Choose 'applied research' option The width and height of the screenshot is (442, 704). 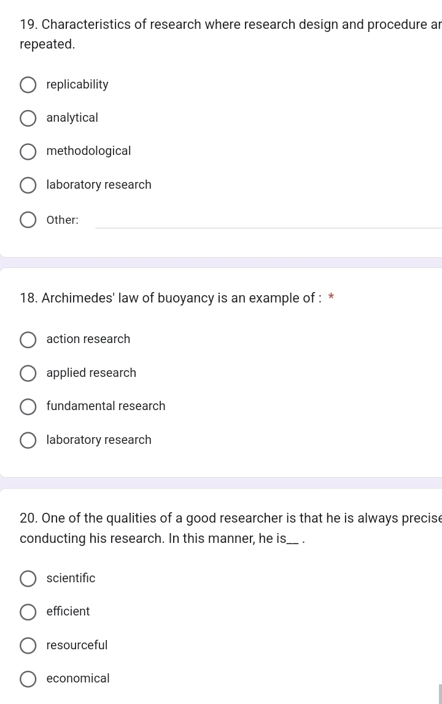pyautogui.click(x=28, y=373)
